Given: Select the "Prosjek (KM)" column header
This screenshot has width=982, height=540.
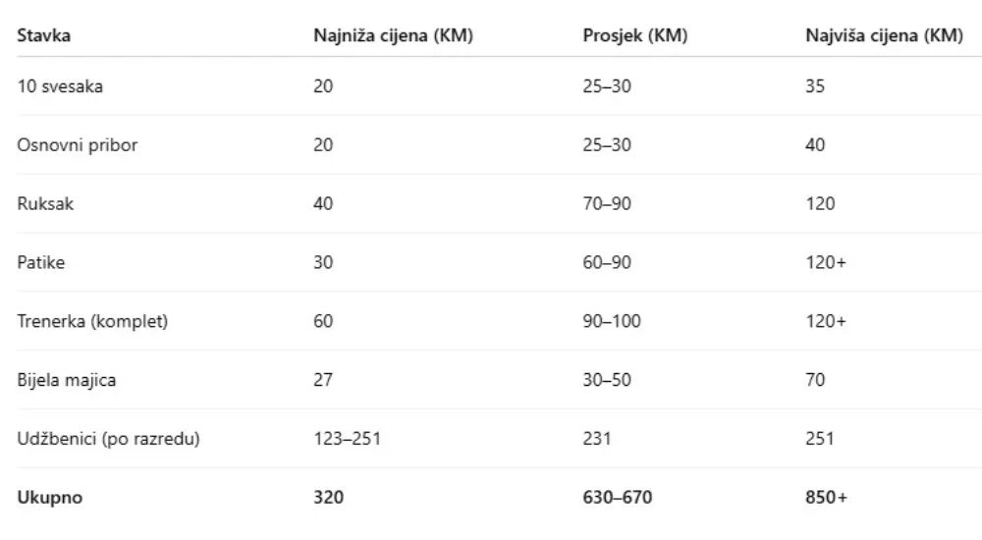Looking at the screenshot, I should coord(634,35).
